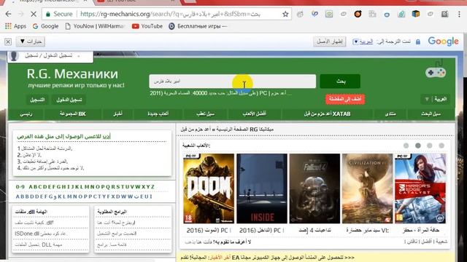The height and width of the screenshot is (262, 467).
Task: Close the Google Translate bar
Action: coord(8,41)
